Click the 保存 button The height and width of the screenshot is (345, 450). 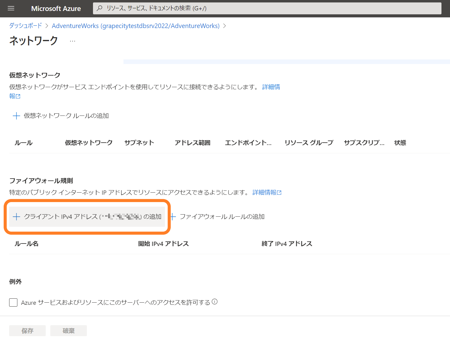27,331
